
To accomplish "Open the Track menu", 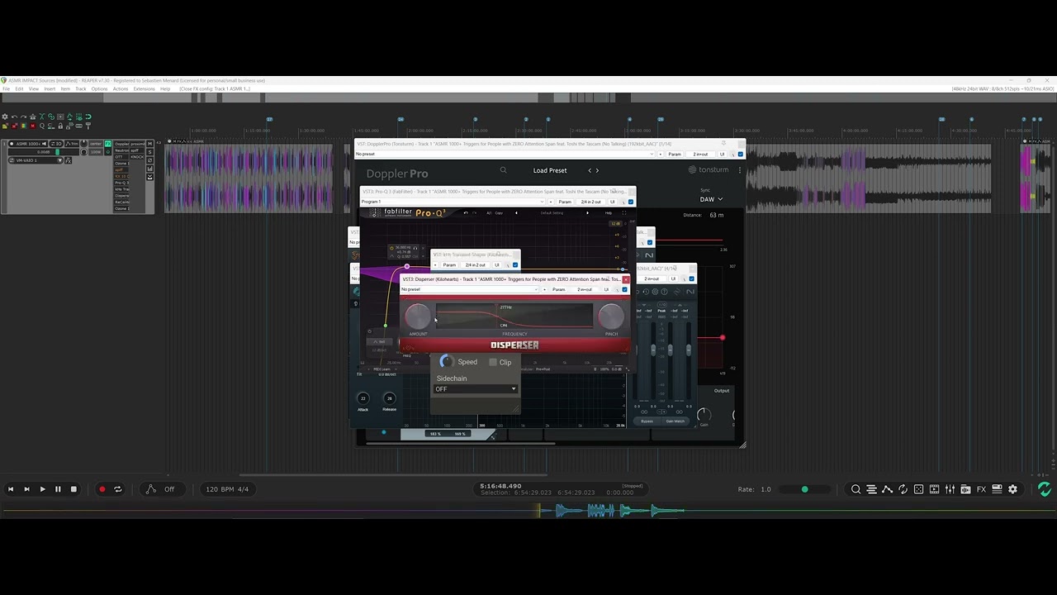I will coord(81,88).
